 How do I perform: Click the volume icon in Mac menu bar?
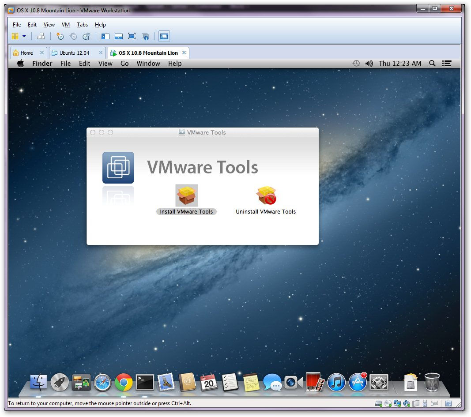369,64
